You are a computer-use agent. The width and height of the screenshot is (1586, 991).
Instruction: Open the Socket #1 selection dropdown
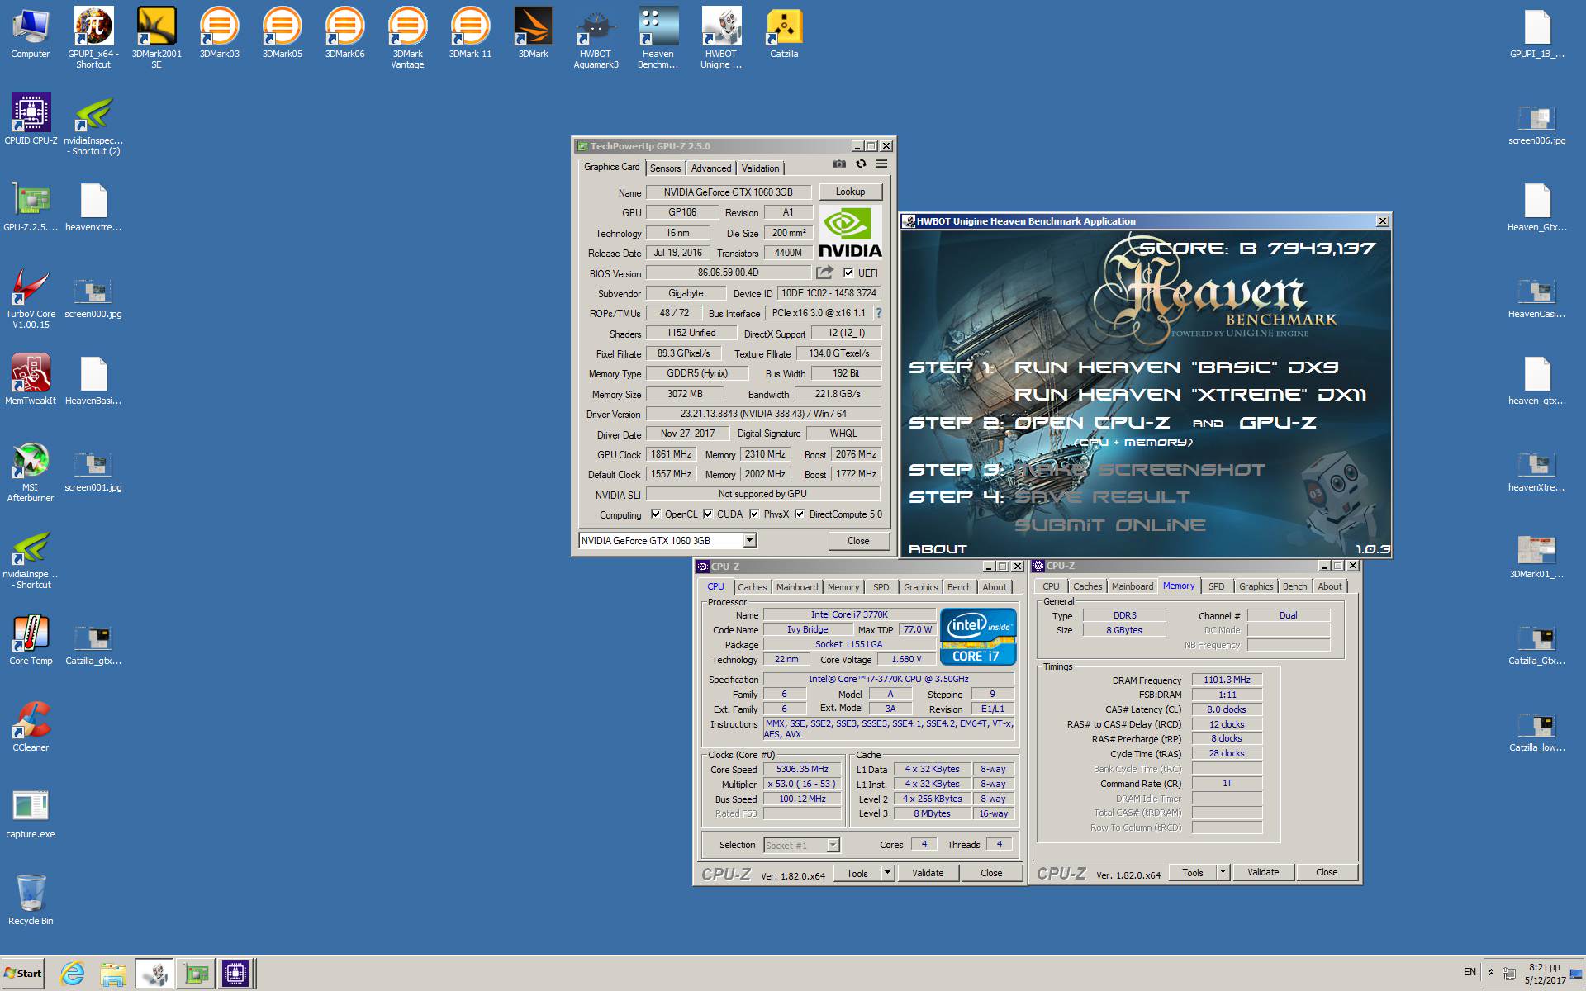click(833, 845)
